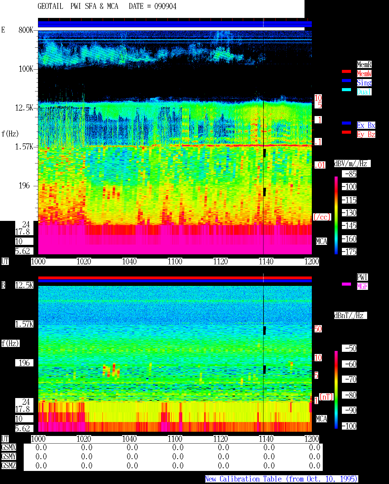The width and height of the screenshot is (389, 484).
Task: Click the MCA label beside B panel
Action: click(x=322, y=419)
